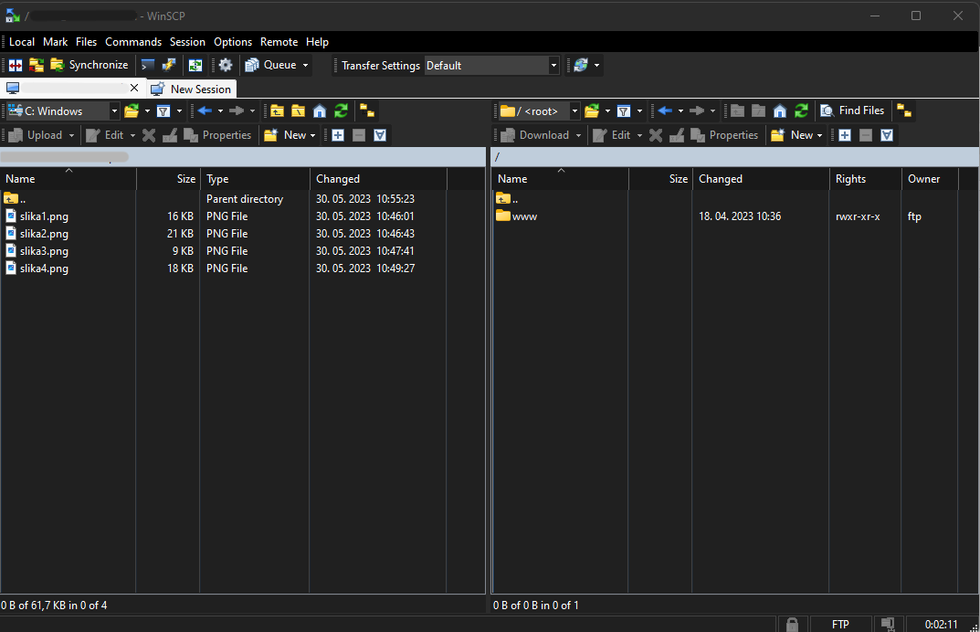Expand the globe refresh icon dropdown arrow
This screenshot has width=980, height=632.
[x=597, y=65]
